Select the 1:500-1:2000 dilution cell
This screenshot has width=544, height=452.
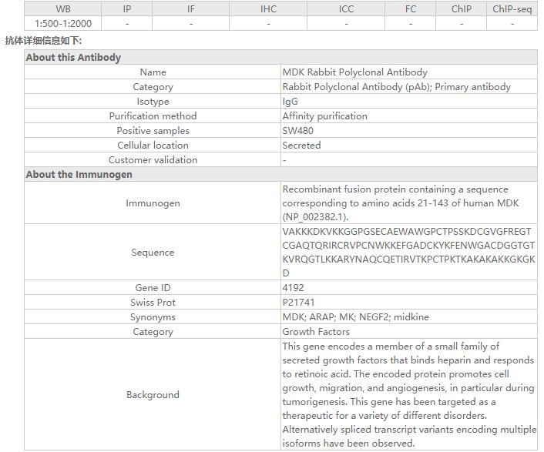(63, 24)
